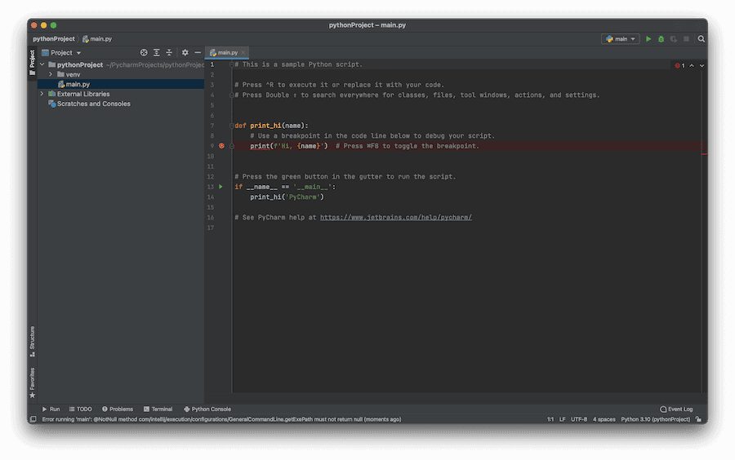This screenshot has width=735, height=460.
Task: Expand the venv folder
Action: (x=50, y=74)
